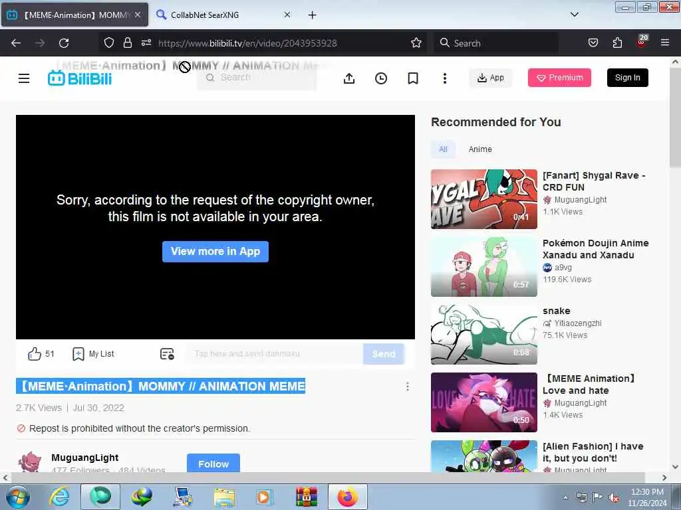Open the Love and hate video thumbnail
The image size is (681, 510).
[x=484, y=402]
